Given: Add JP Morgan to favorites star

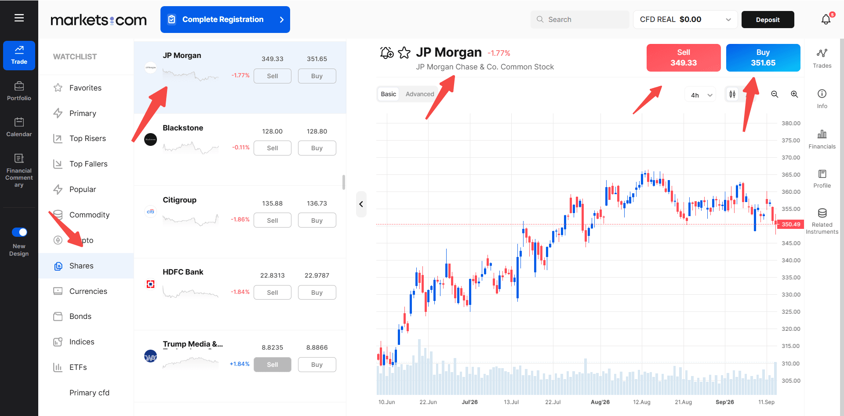Looking at the screenshot, I should [404, 53].
